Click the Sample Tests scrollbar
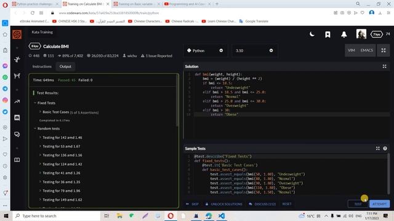394x221 pixels. (388, 173)
